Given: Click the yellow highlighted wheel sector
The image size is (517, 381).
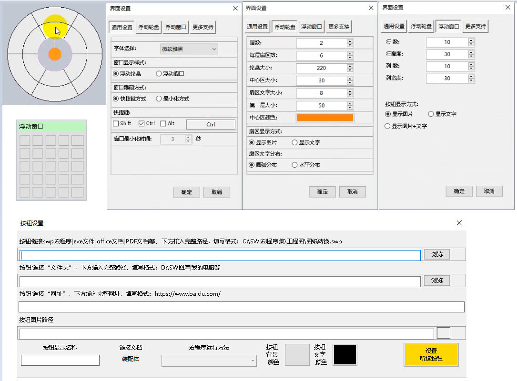Looking at the screenshot, I should [x=55, y=26].
